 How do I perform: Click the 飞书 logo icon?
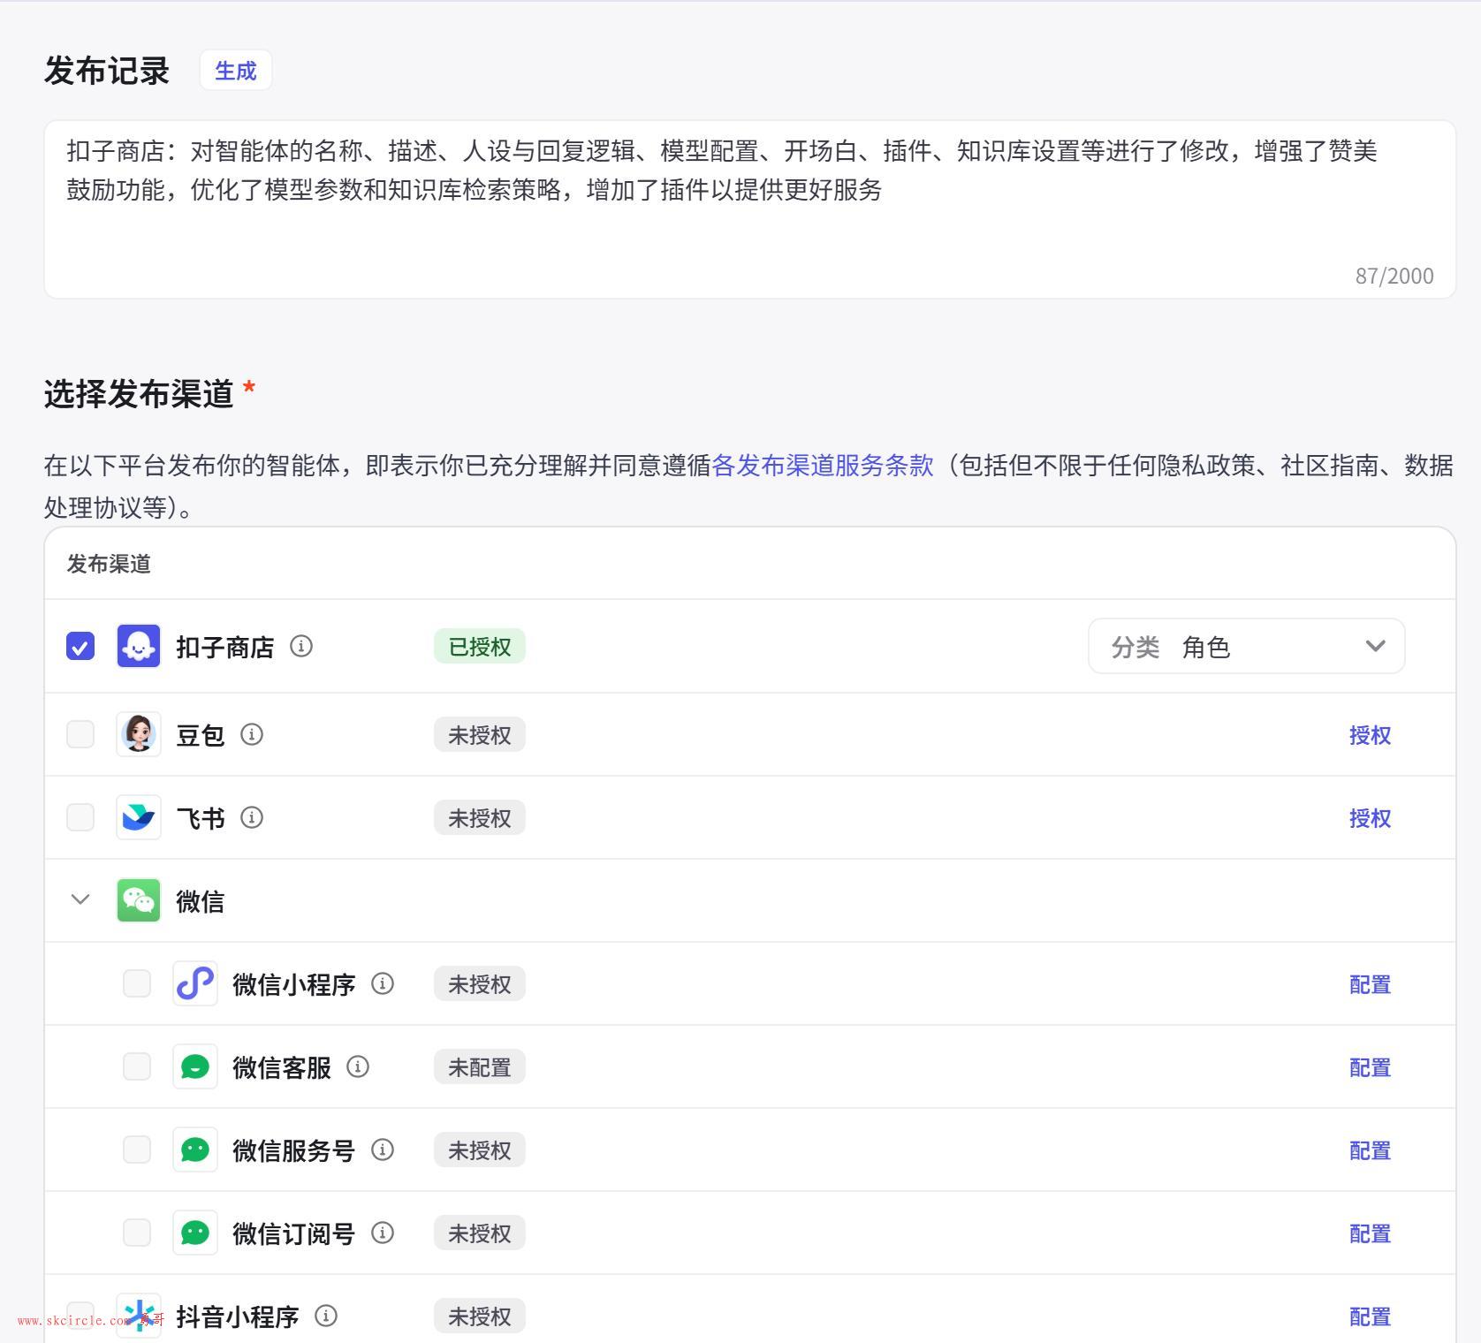tap(139, 817)
